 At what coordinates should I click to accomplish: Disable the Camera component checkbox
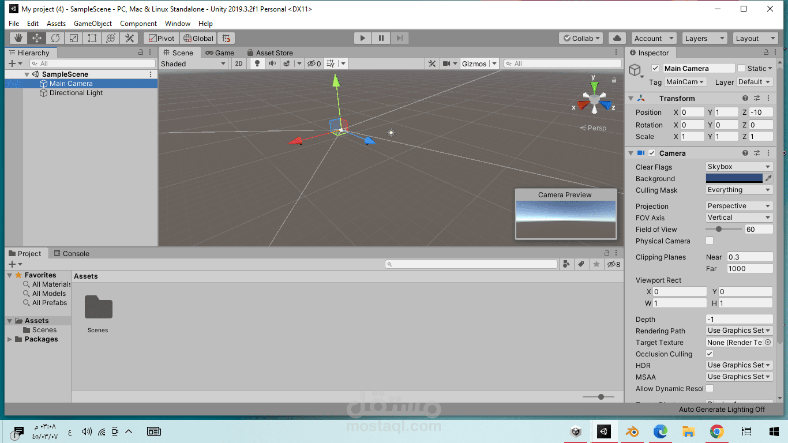[652, 153]
